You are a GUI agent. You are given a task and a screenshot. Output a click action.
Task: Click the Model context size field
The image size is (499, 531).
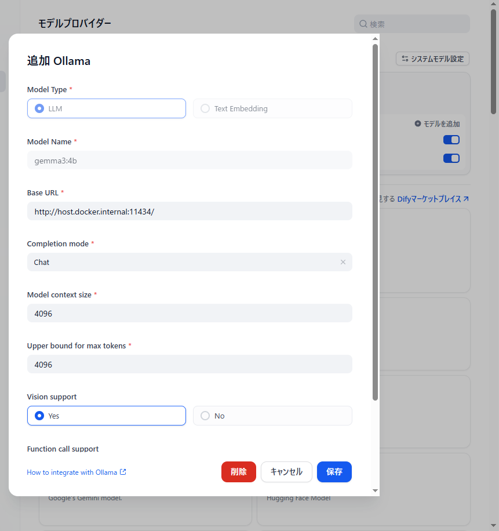coord(190,313)
